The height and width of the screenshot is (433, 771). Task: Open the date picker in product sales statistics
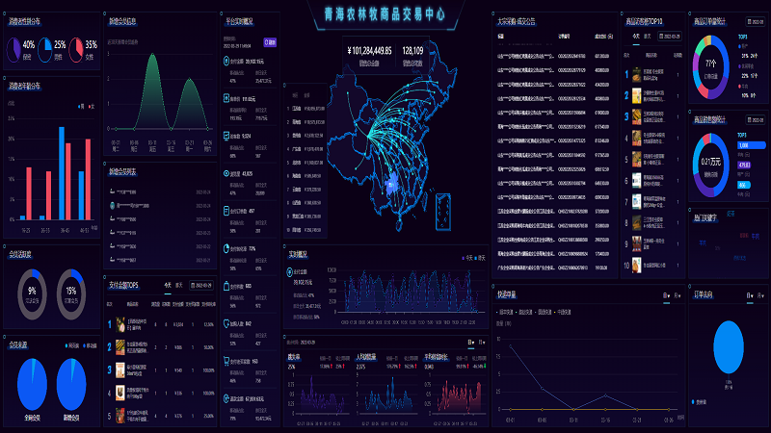coord(755,119)
